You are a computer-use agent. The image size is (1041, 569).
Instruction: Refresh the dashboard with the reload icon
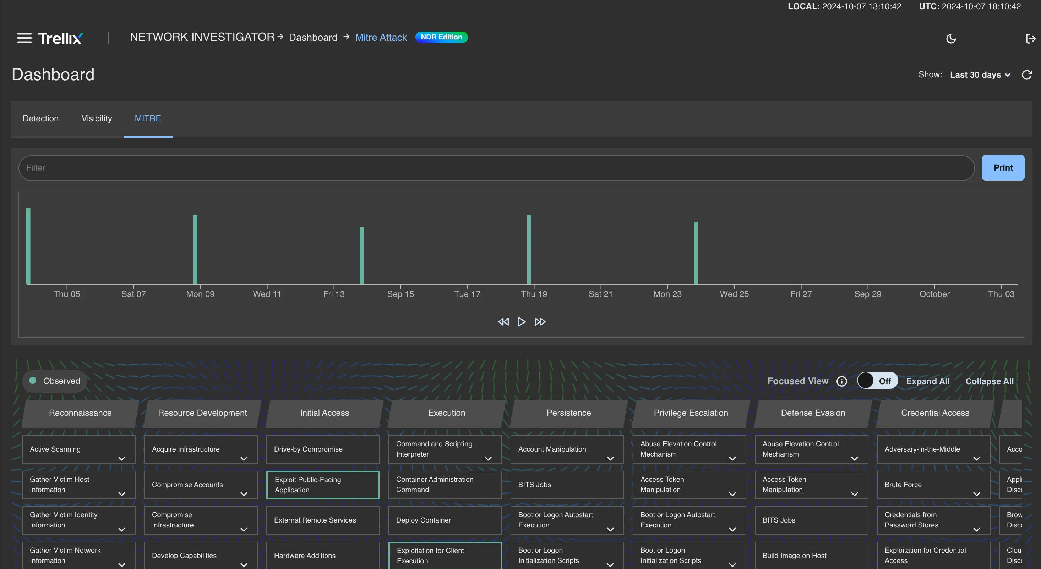(1028, 75)
